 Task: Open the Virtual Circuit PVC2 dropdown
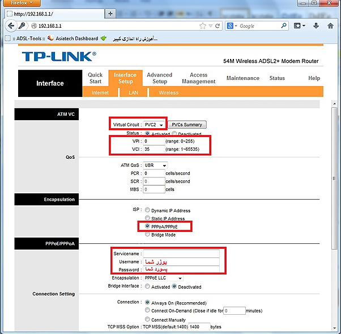click(154, 125)
